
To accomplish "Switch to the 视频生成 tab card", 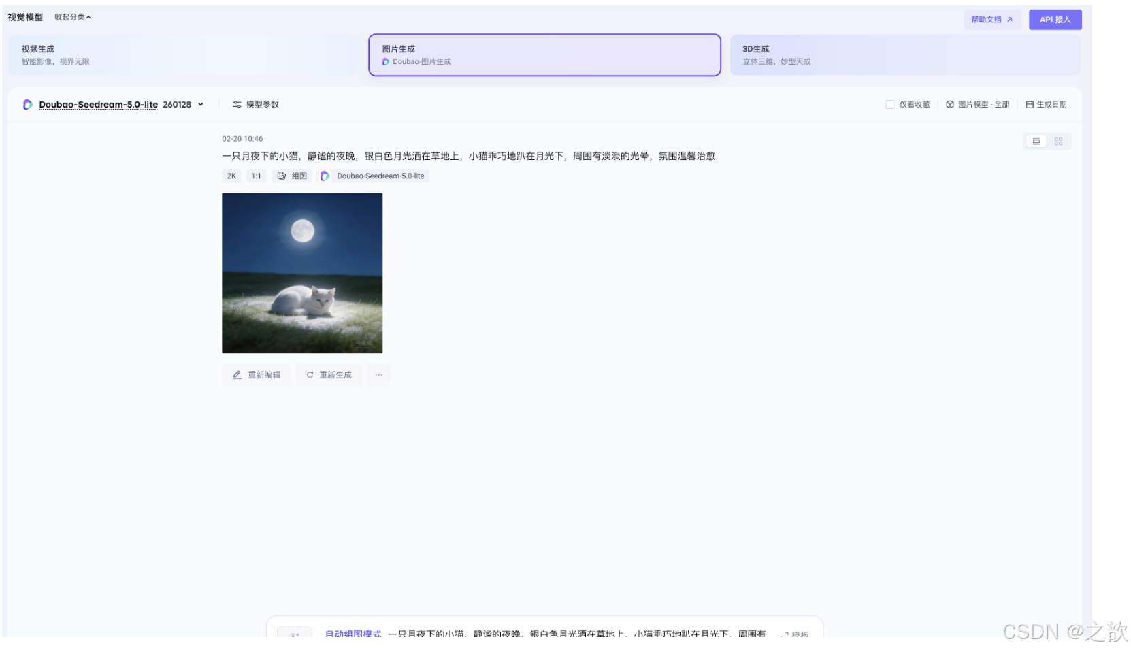I will pyautogui.click(x=184, y=55).
